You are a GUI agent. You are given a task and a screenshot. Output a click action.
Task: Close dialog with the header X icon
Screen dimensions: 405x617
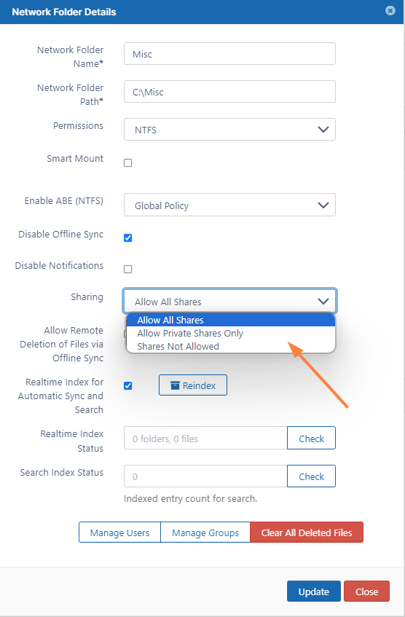coord(390,11)
